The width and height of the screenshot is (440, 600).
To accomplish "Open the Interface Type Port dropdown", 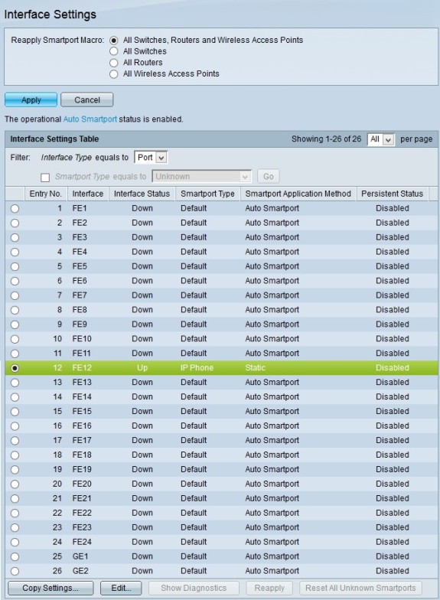I will click(x=150, y=158).
